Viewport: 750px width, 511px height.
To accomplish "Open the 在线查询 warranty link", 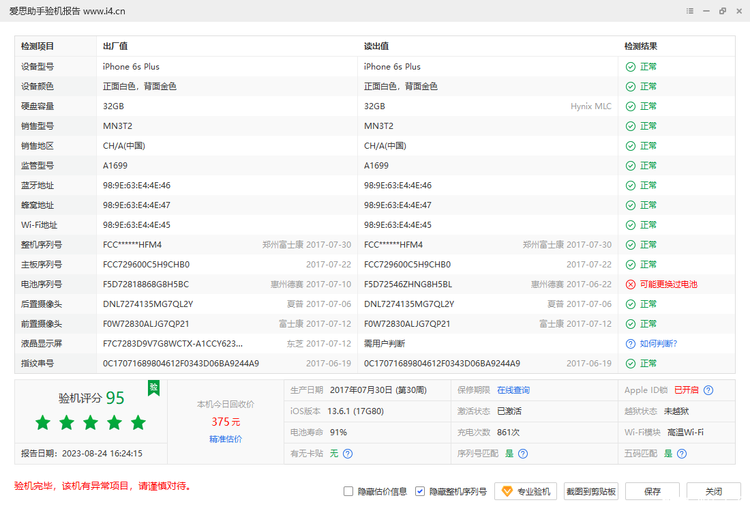I will tap(513, 390).
